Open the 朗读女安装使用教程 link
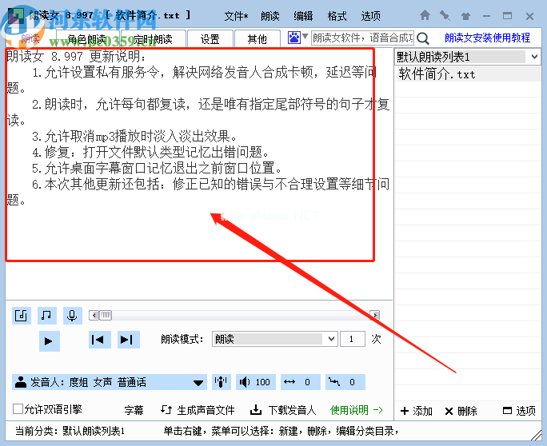 coord(487,38)
